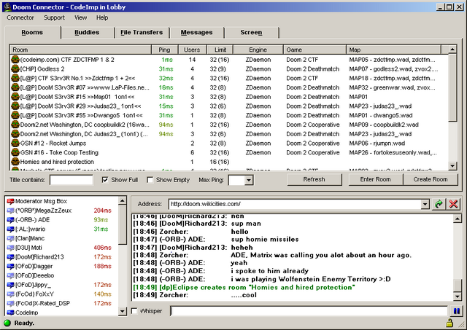Click the user list scrollbar down arrow
The width and height of the screenshot is (467, 330).
[123, 311]
